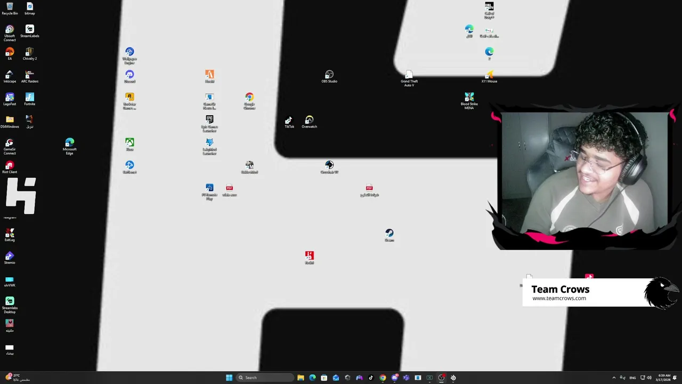Open Microsoft Store from the taskbar
Image resolution: width=682 pixels, height=384 pixels.
(x=324, y=378)
